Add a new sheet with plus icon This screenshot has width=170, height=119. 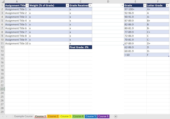(116, 116)
